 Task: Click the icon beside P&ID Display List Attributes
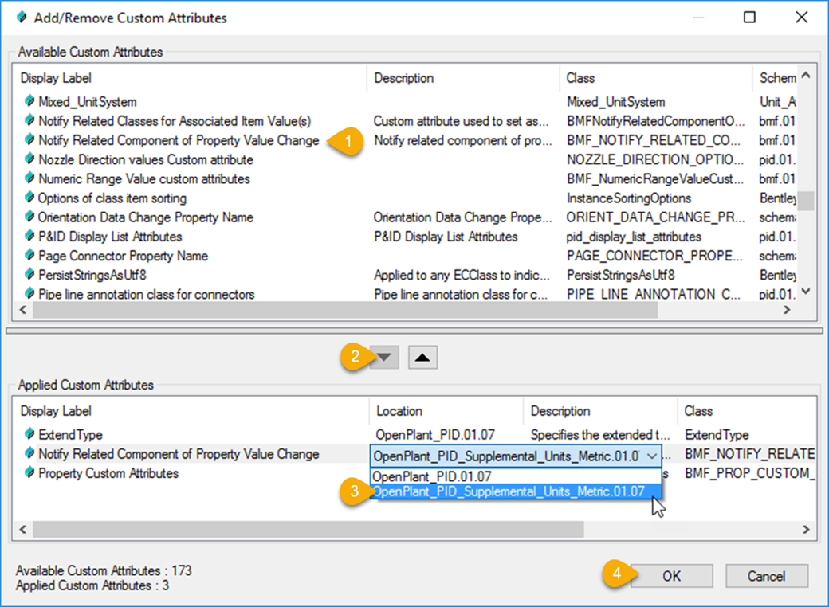tap(29, 237)
